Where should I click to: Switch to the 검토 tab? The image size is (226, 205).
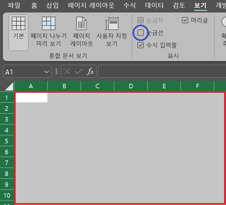pyautogui.click(x=179, y=5)
